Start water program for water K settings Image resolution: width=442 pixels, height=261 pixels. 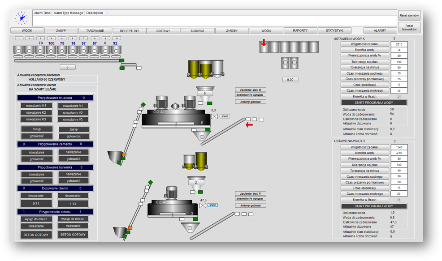pos(373,103)
